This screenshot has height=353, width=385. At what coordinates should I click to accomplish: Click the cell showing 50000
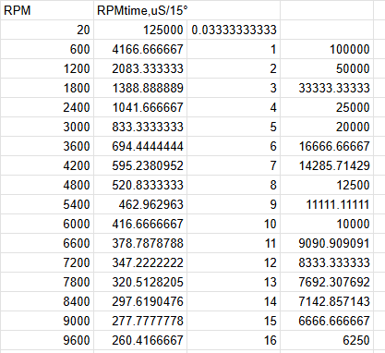click(x=327, y=68)
